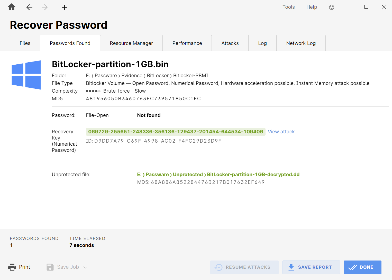This screenshot has height=280, width=392.
Task: Open the Attacks tab
Action: [230, 43]
